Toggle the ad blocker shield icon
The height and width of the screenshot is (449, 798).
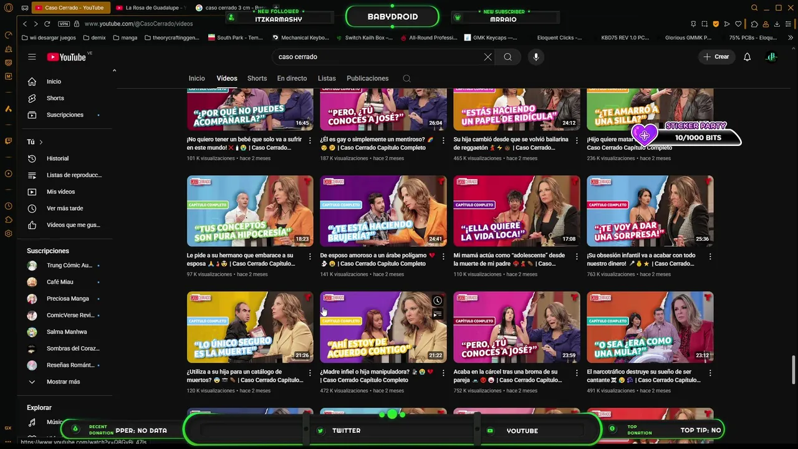[716, 24]
